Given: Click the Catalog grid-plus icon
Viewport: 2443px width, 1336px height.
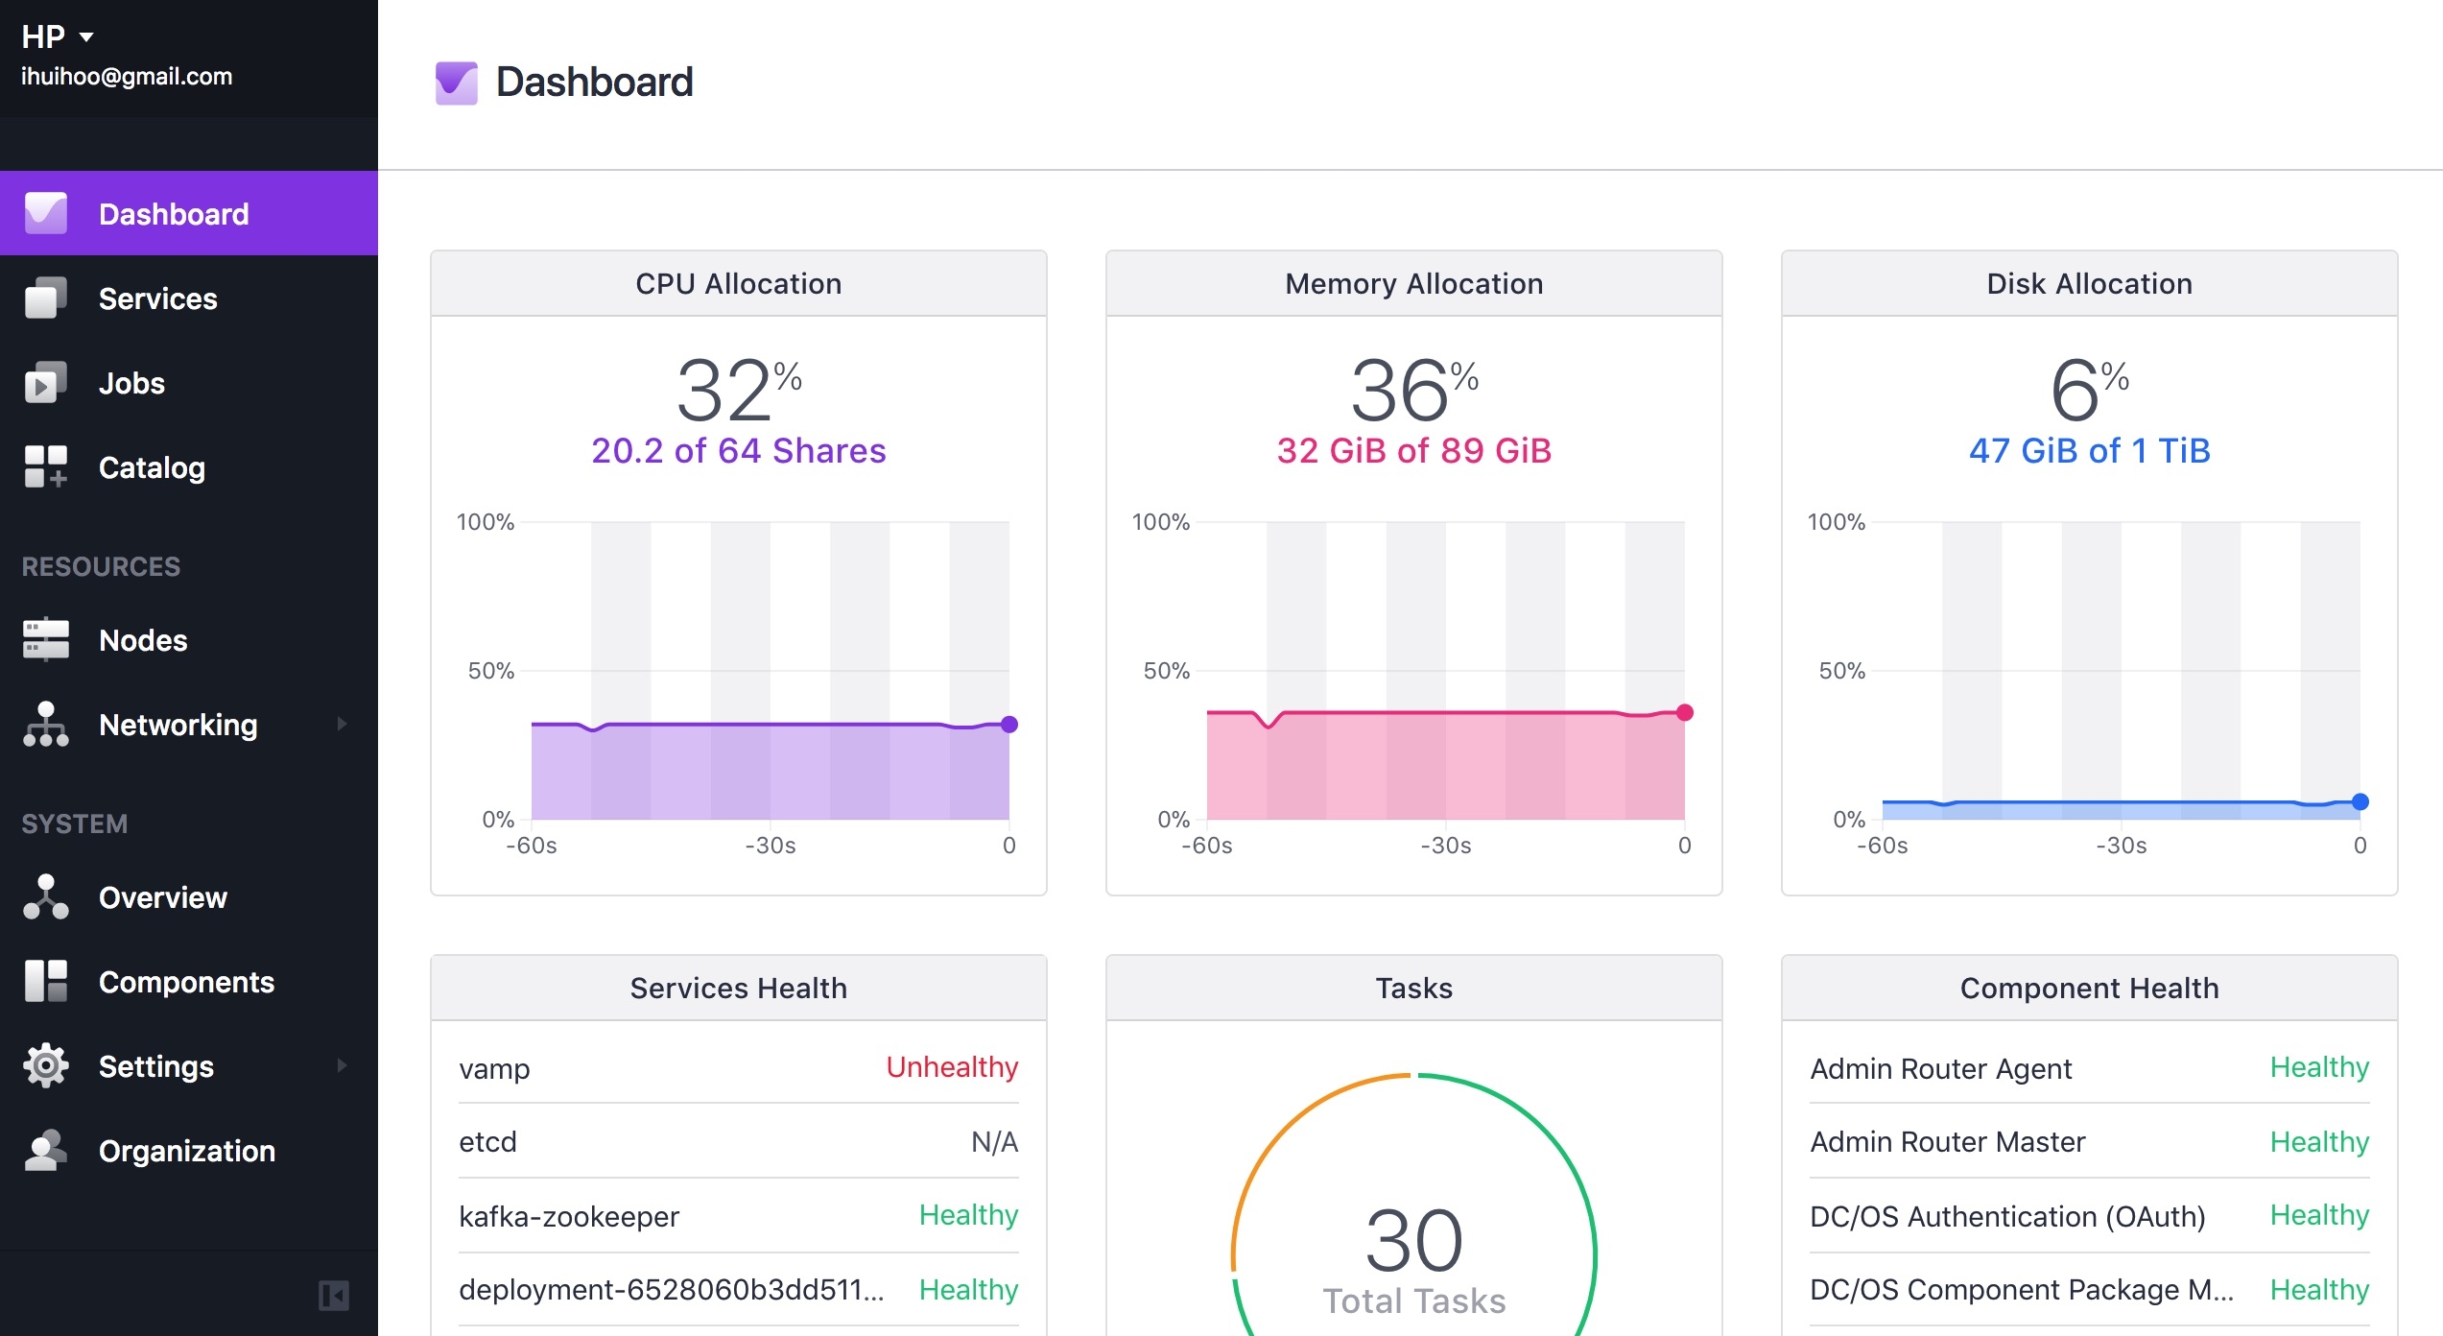Looking at the screenshot, I should point(45,467).
